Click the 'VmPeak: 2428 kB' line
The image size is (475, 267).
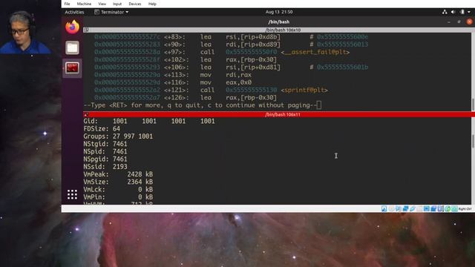[x=118, y=174]
